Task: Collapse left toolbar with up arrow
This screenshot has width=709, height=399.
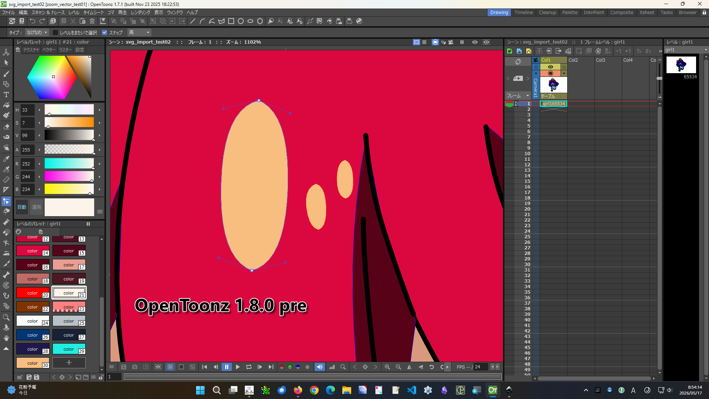Action: 6,348
